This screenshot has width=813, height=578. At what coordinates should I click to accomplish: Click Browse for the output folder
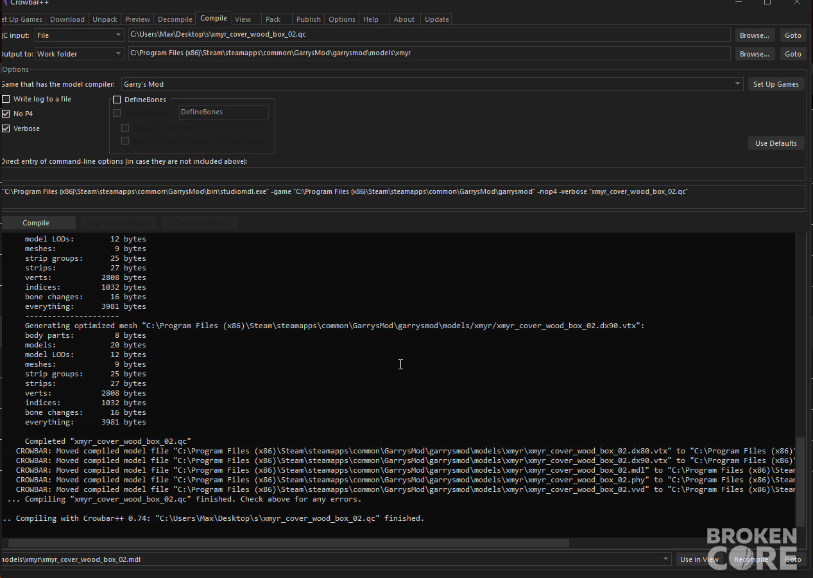click(754, 54)
